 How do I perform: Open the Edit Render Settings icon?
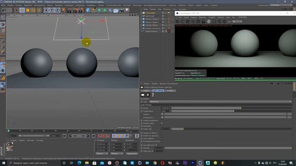[x=81, y=10]
